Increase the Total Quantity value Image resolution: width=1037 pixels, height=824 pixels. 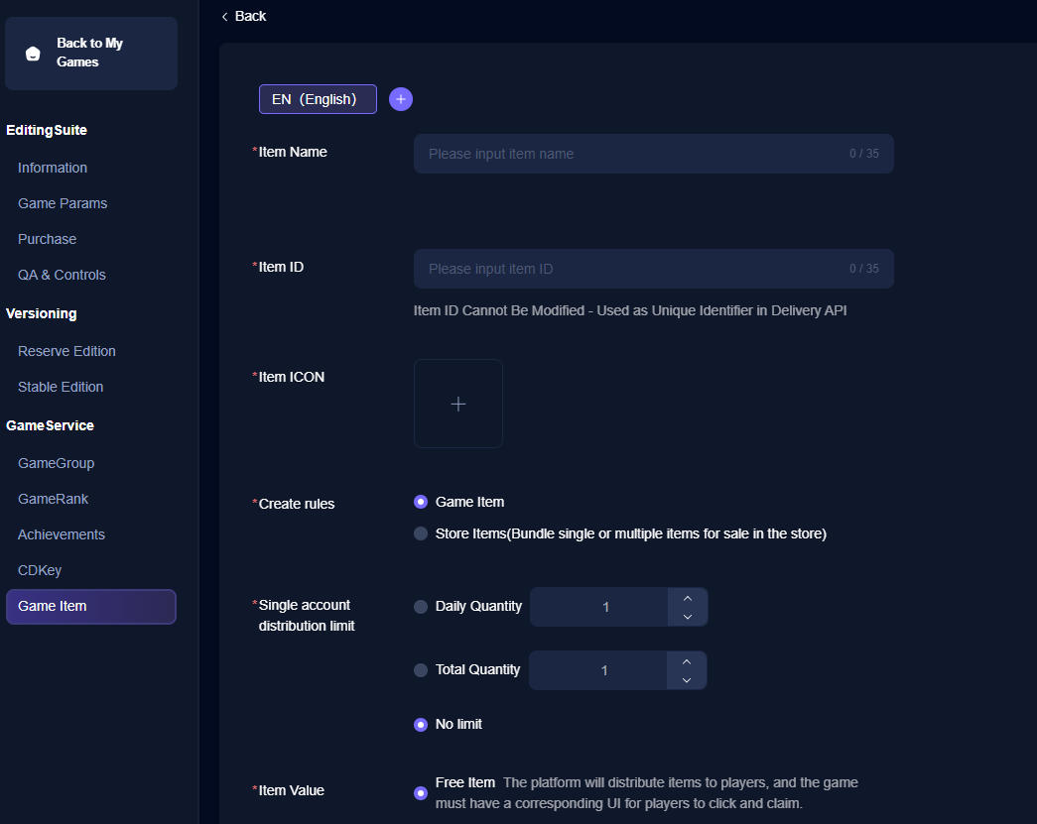[686, 660]
